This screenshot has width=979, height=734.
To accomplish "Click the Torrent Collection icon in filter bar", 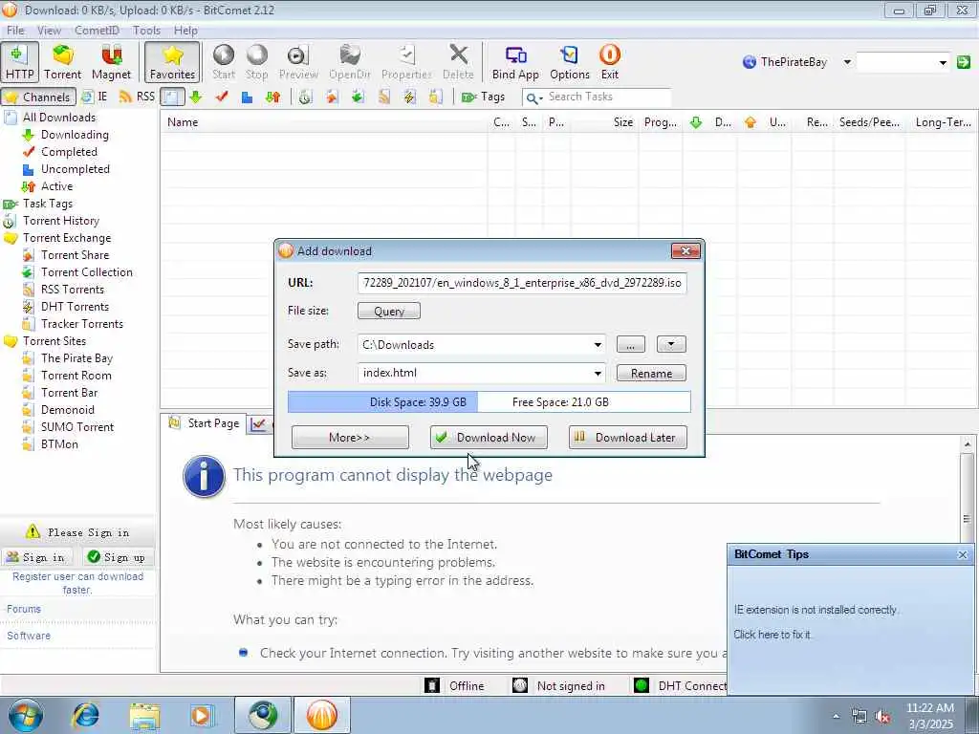I will (358, 97).
